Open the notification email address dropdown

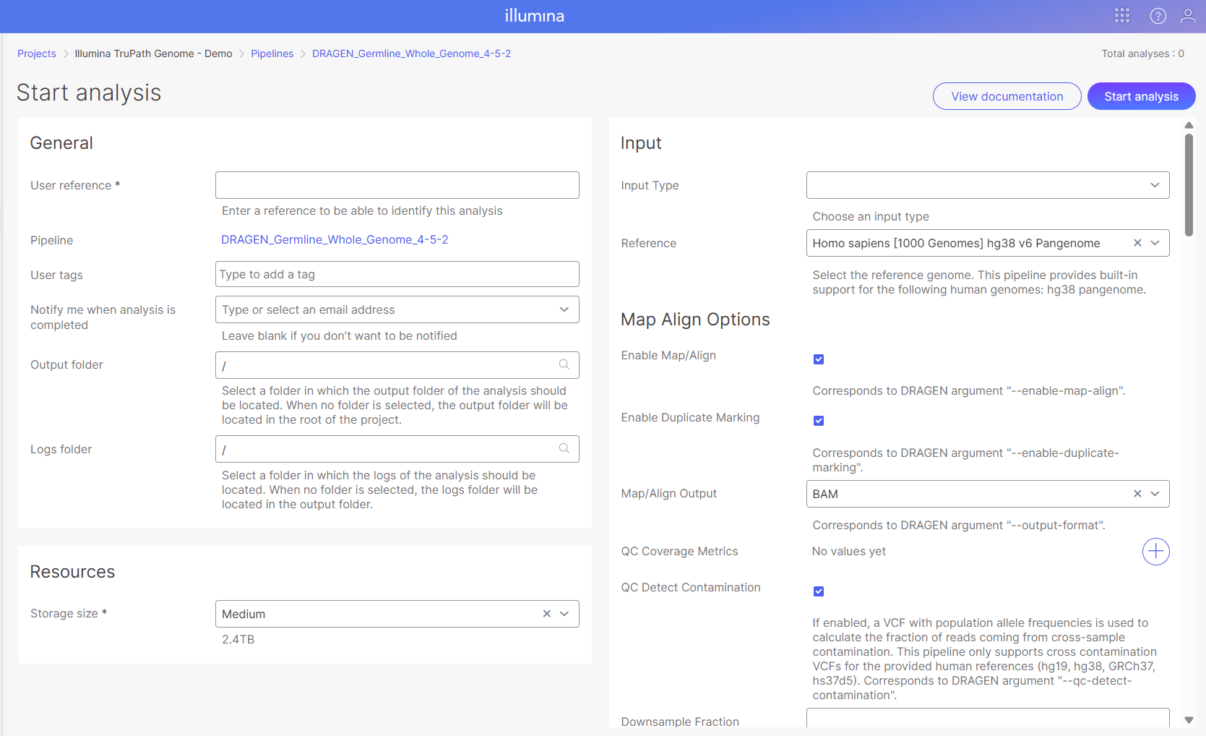click(564, 309)
